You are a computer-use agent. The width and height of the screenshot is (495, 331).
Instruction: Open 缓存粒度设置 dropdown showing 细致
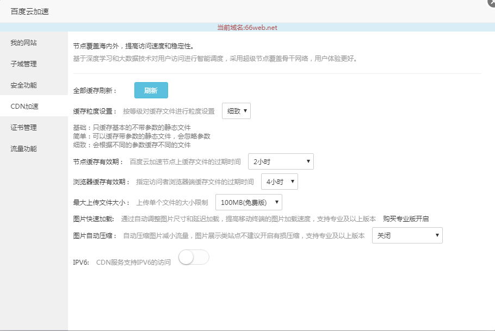pos(237,111)
